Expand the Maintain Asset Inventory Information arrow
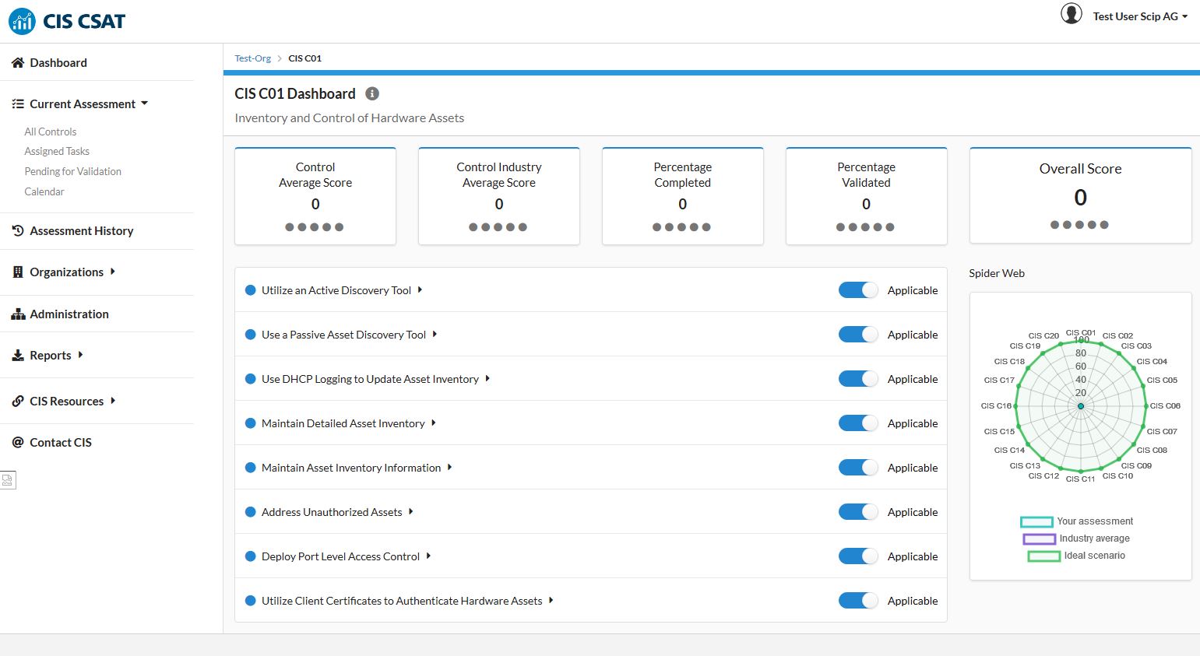Screen dimensions: 1200x656 coord(449,468)
